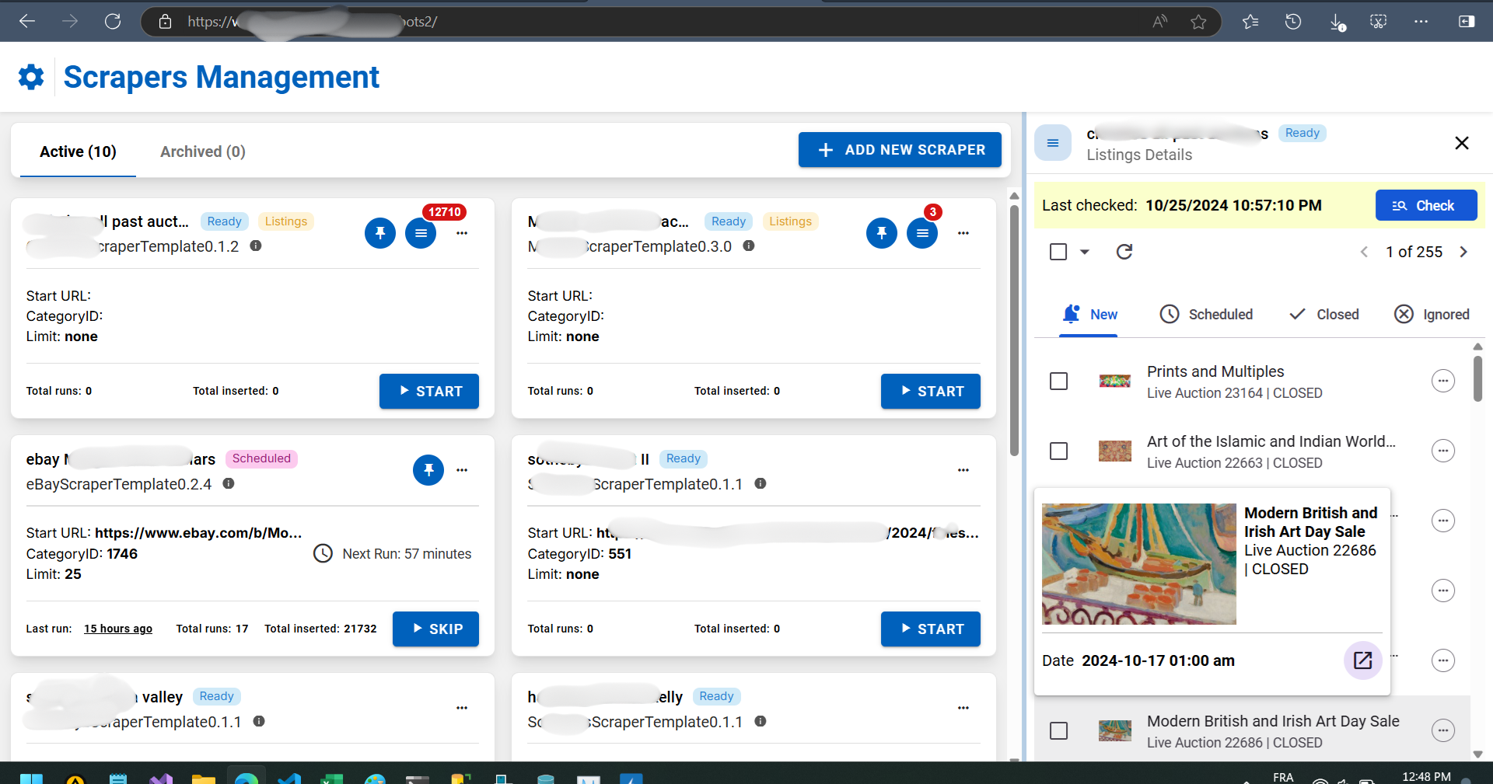
Task: Click Modern British art preview image
Action: tap(1139, 564)
